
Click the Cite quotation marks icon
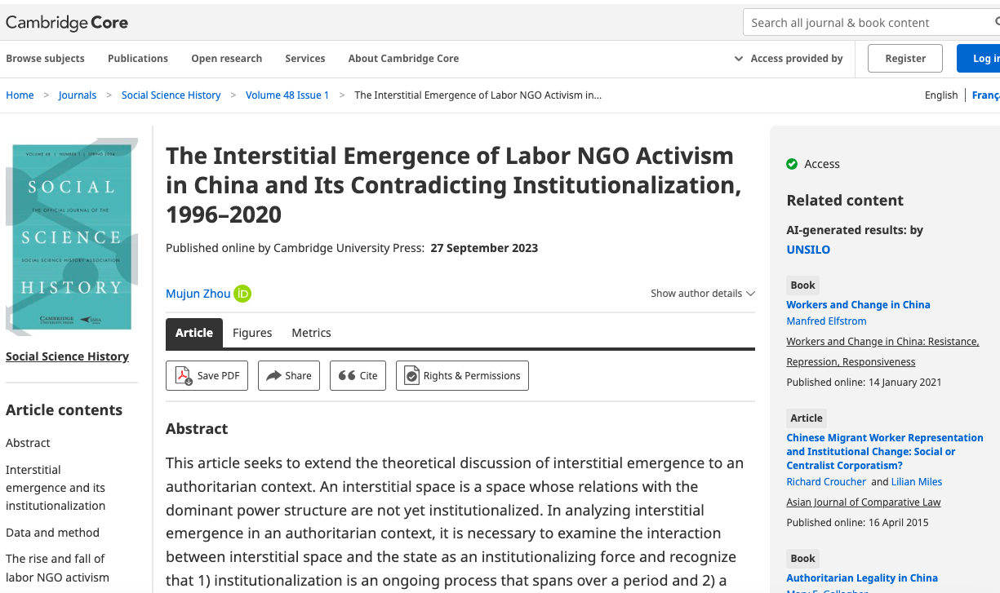point(346,376)
